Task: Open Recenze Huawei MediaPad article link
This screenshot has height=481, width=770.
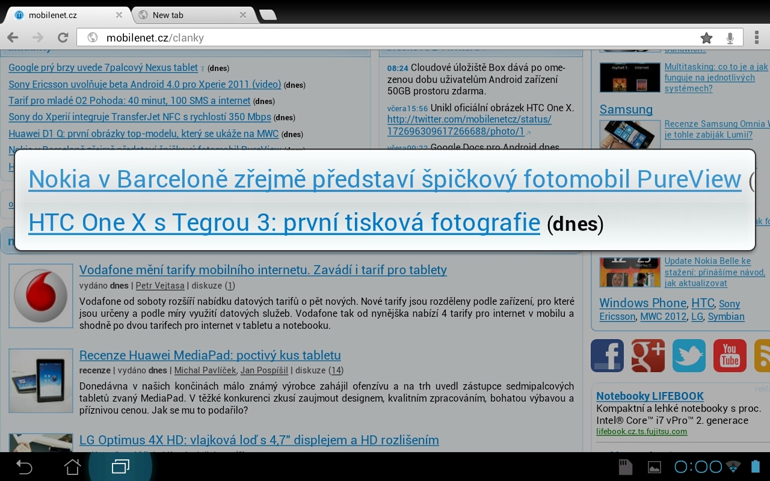Action: pyautogui.click(x=210, y=355)
